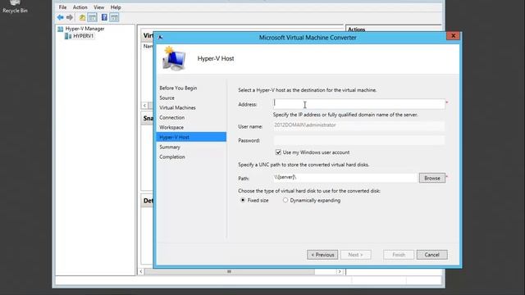This screenshot has height=295, width=525.
Task: Go to the Completion wizard step
Action: point(172,157)
